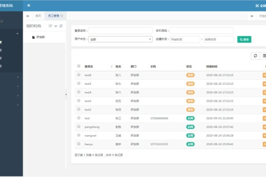Screen dimensions: 266x177
Task: Click the 登录名称 input field
Action: (x=120, y=31)
